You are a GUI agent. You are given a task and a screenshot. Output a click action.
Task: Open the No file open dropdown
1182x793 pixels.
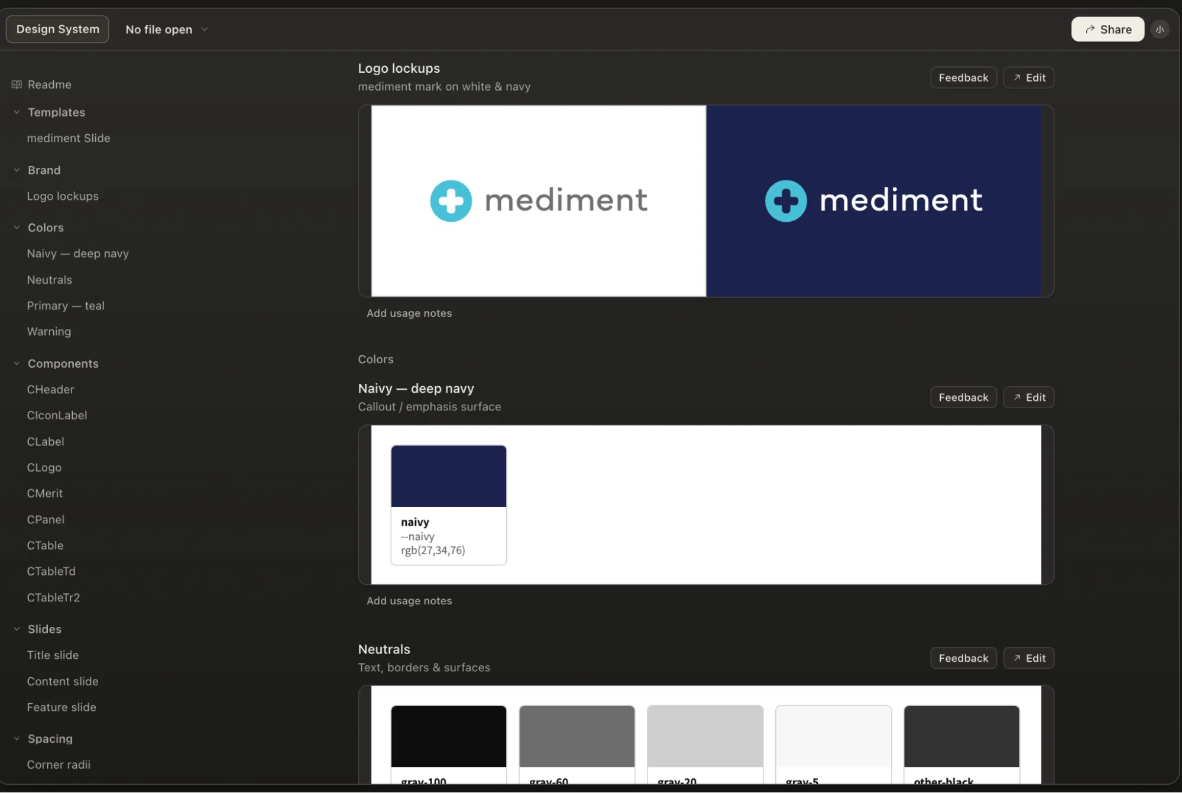point(167,29)
